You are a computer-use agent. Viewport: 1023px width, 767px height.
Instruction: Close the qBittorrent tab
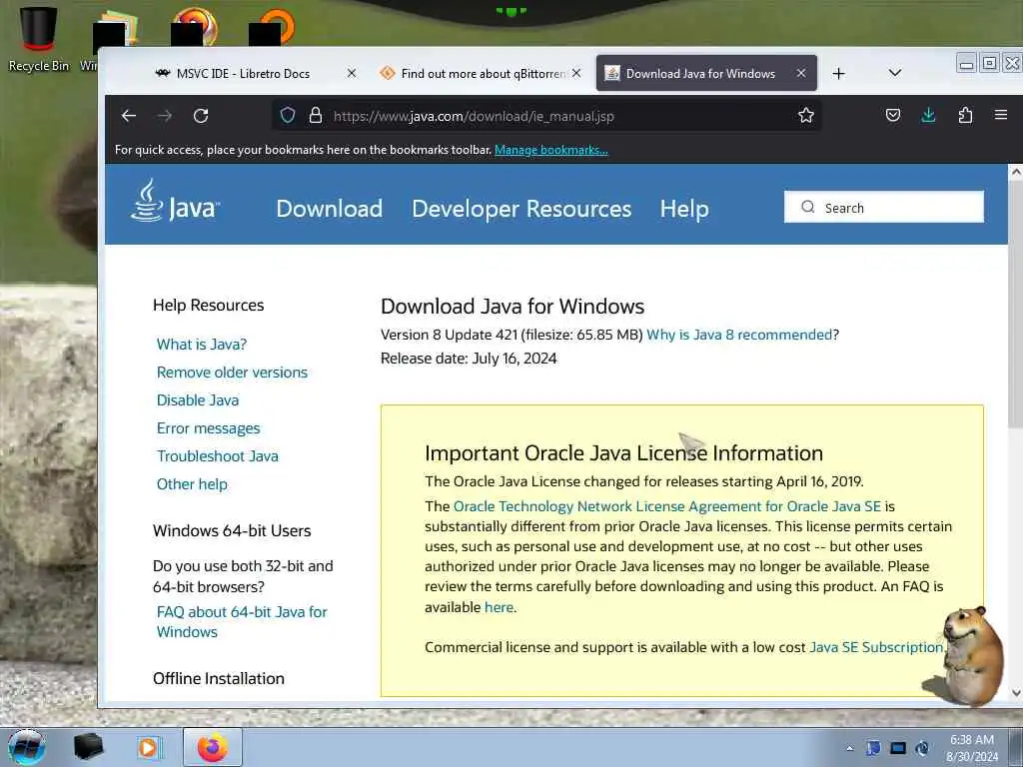(576, 73)
